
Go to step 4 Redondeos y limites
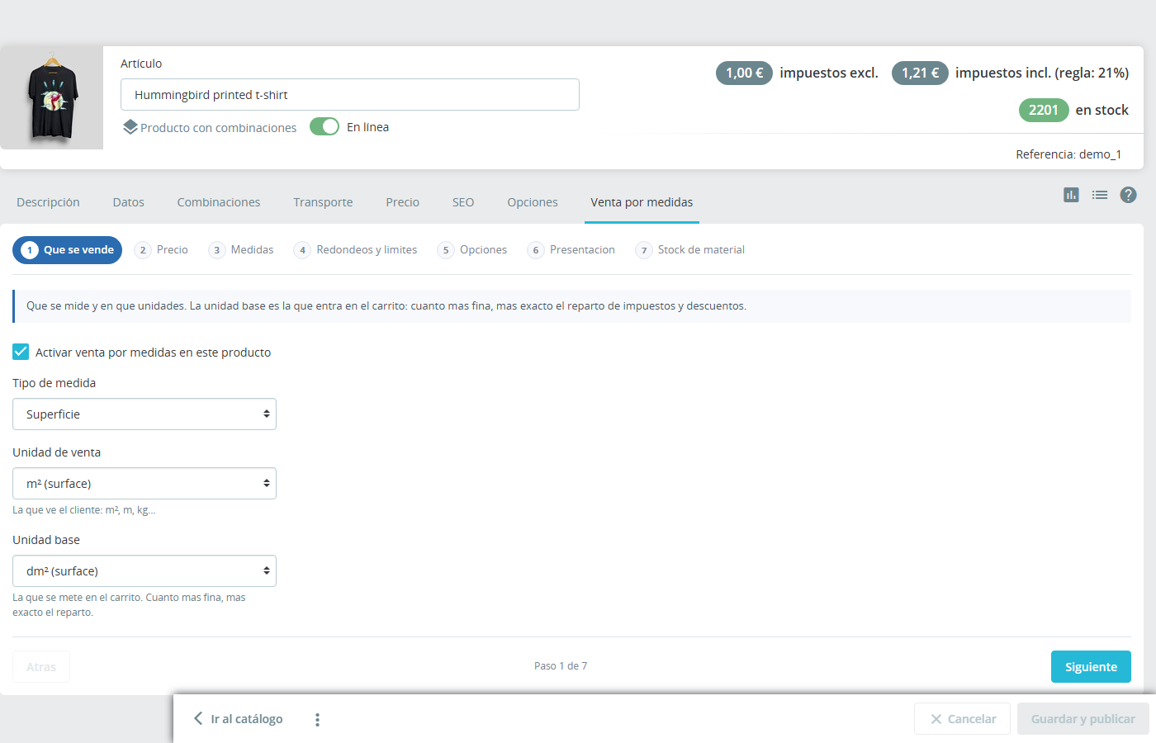click(356, 250)
